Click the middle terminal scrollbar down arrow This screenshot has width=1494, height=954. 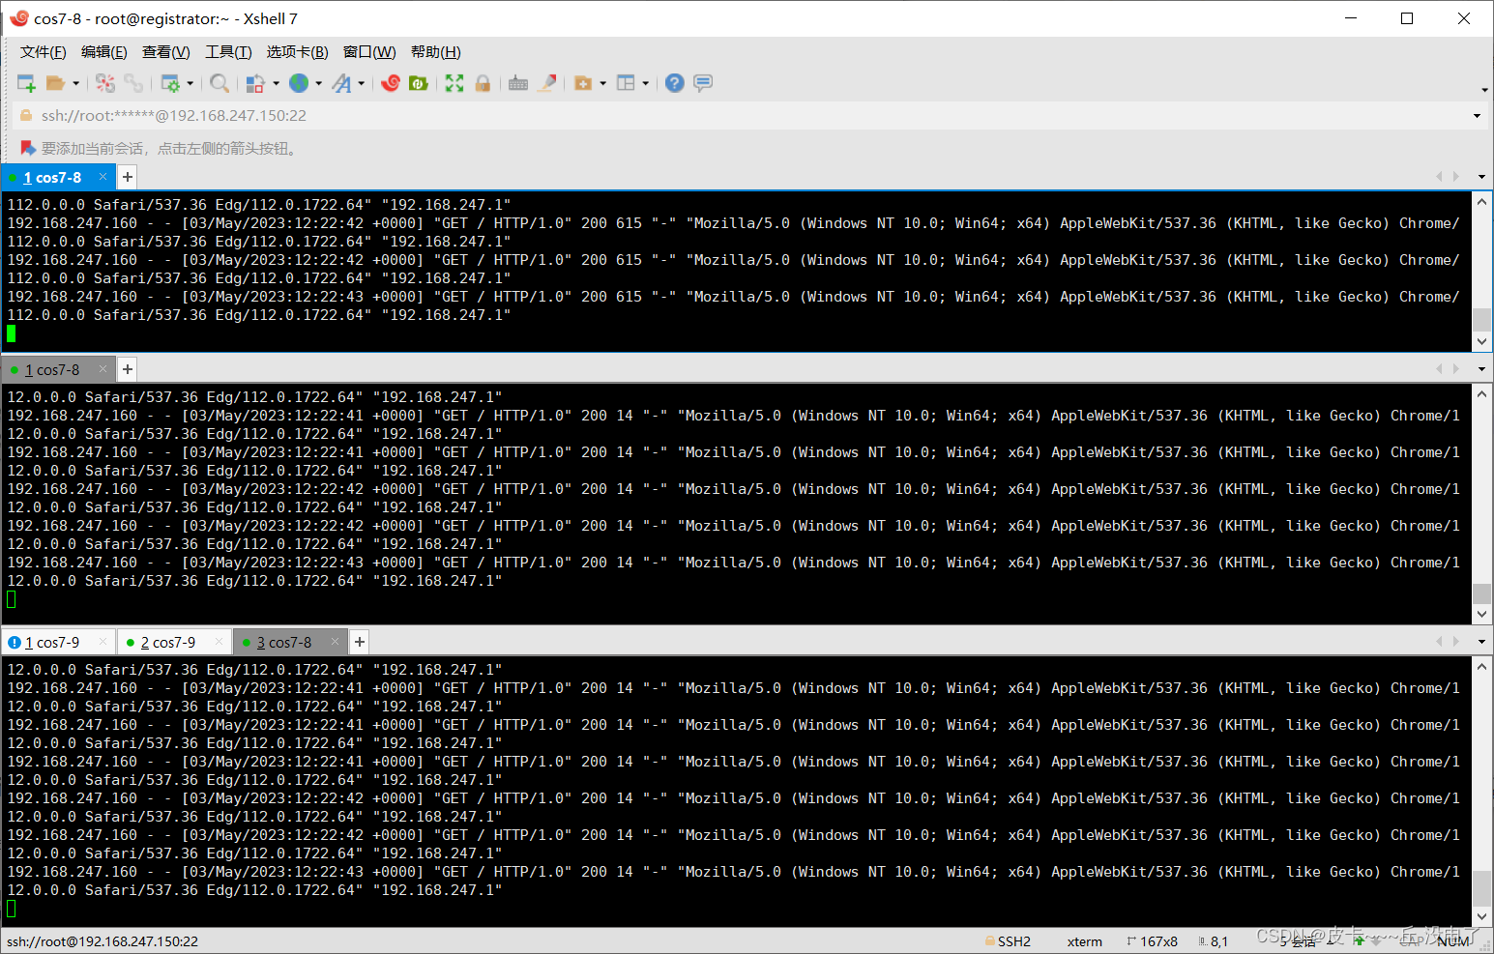(x=1481, y=614)
